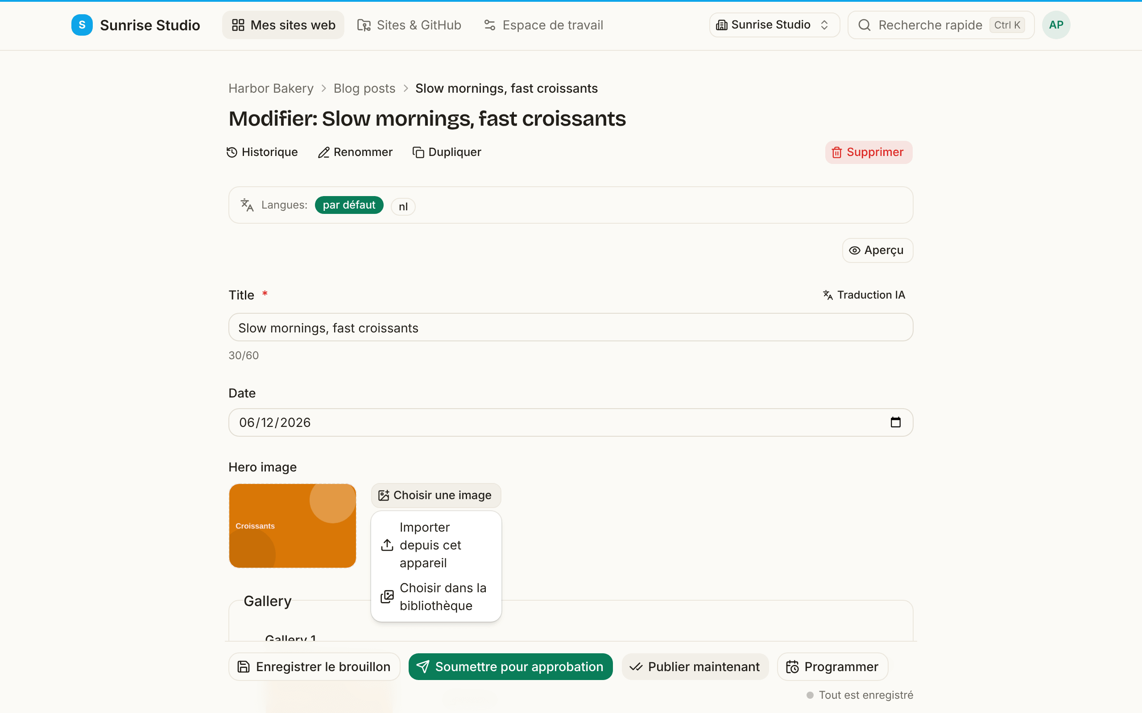Click Enregistrer le brouillon
Viewport: 1142px width, 713px height.
(314, 667)
